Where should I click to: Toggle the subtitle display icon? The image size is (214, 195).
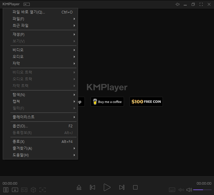tap(172, 190)
